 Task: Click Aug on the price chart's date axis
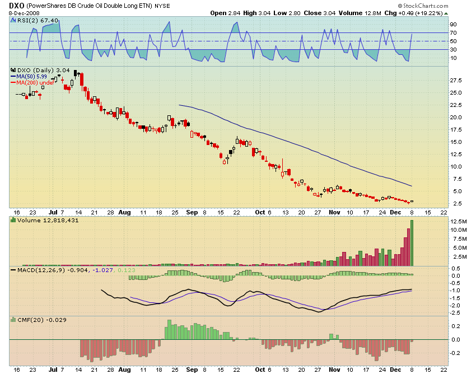[124, 213]
